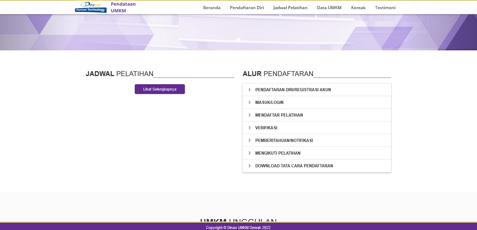Open the Kontak page link
This screenshot has height=230, width=477.
(358, 8)
